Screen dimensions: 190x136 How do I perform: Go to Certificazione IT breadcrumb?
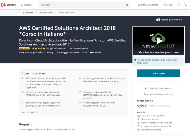coord(46,13)
